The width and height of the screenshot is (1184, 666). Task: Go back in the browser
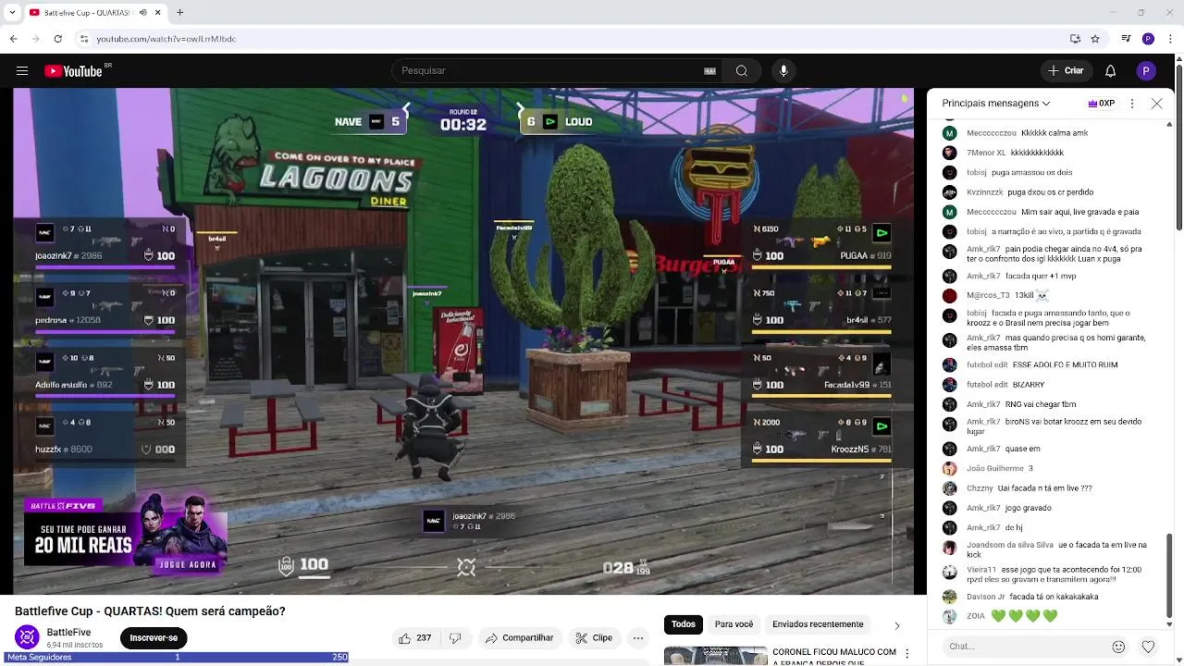pos(13,39)
